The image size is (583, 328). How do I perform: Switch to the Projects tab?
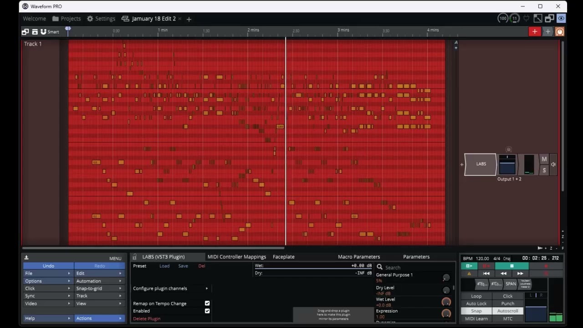[x=66, y=19]
